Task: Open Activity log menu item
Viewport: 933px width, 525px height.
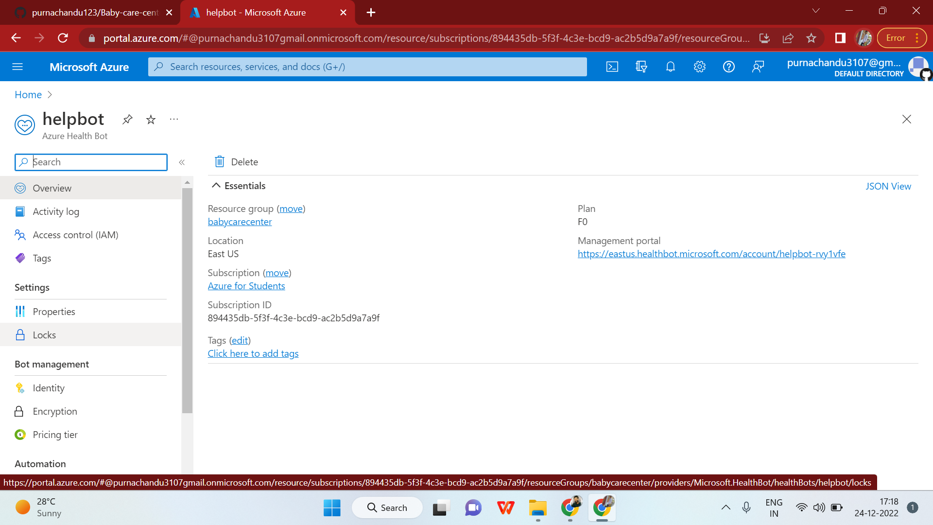Action: [x=91, y=211]
